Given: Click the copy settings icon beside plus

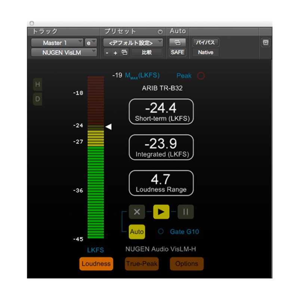Looking at the screenshot, I should [x=124, y=52].
